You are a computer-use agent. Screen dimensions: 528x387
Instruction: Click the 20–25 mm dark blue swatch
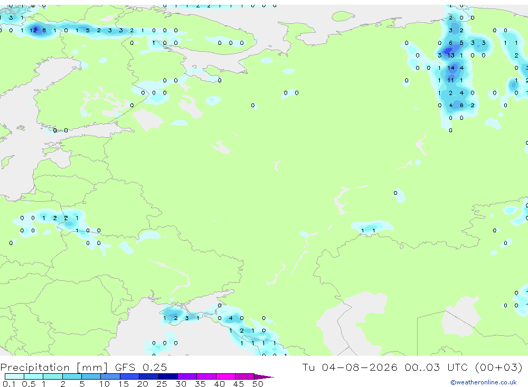[x=148, y=376]
